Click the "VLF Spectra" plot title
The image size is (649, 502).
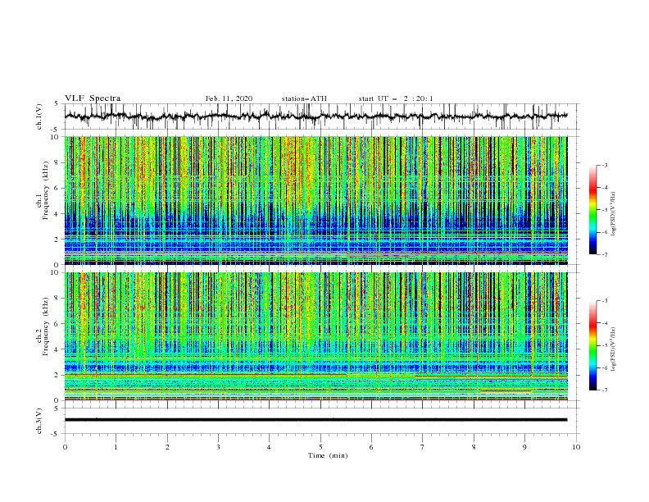pyautogui.click(x=93, y=98)
